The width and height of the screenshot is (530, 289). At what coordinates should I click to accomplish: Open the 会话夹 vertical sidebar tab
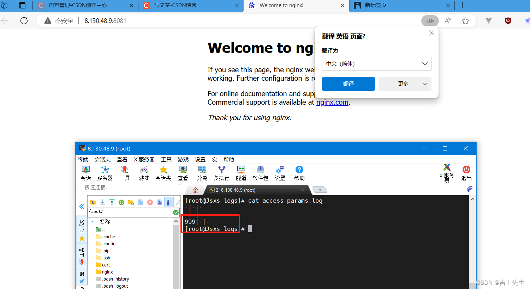point(82,230)
